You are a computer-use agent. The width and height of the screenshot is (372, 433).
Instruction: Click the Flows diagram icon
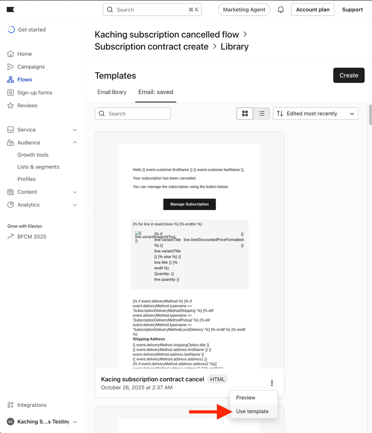11,80
